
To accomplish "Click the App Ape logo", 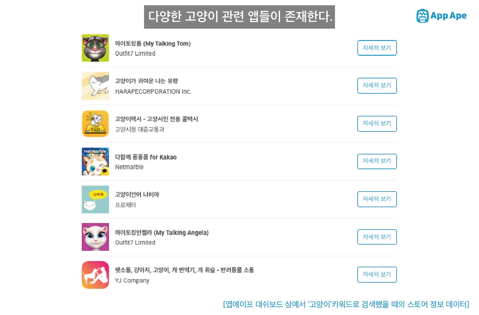I will click(x=442, y=16).
